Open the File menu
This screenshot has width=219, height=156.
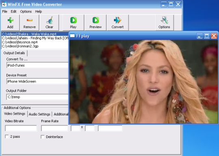coord(4,11)
